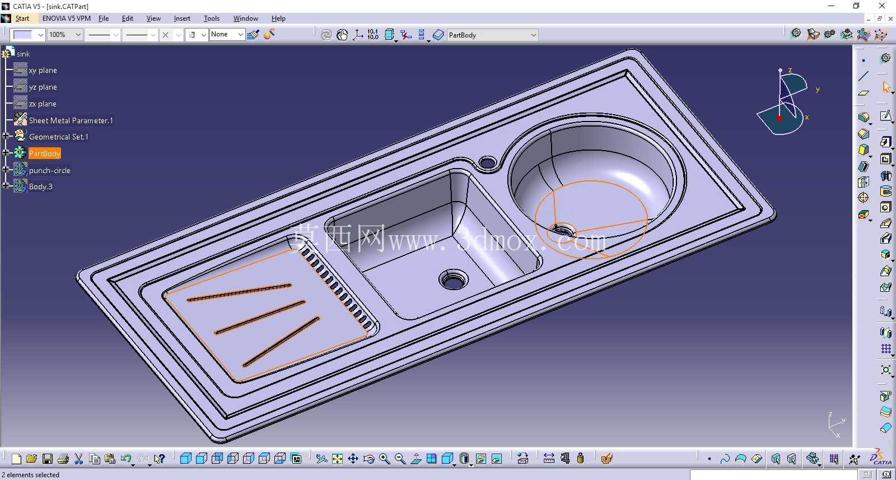Image resolution: width=896 pixels, height=480 pixels.
Task: Click the Sketch icon with pencil
Action: coord(885,116)
